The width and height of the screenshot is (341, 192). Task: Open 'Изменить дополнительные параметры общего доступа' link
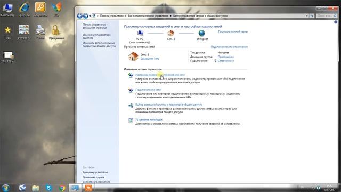(99, 44)
